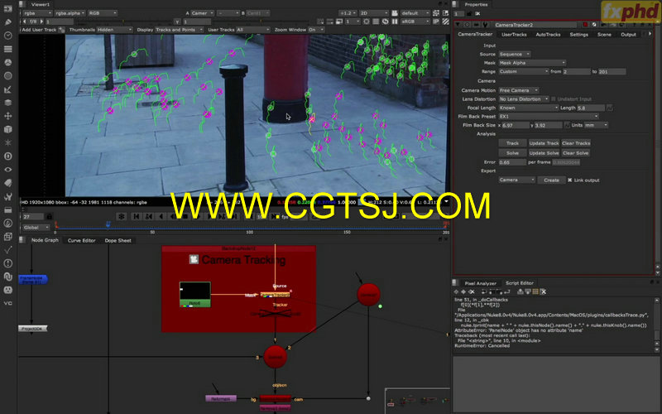662x414 pixels.
Task: Click the Create export button
Action: (551, 180)
